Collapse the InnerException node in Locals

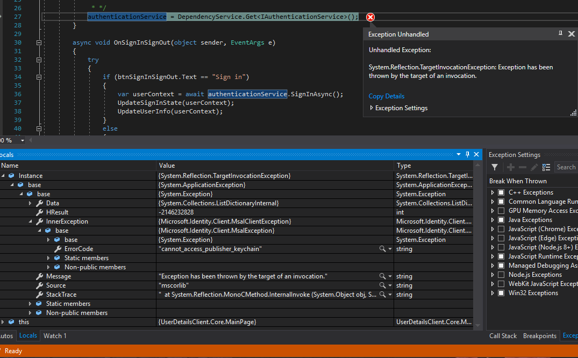click(30, 221)
